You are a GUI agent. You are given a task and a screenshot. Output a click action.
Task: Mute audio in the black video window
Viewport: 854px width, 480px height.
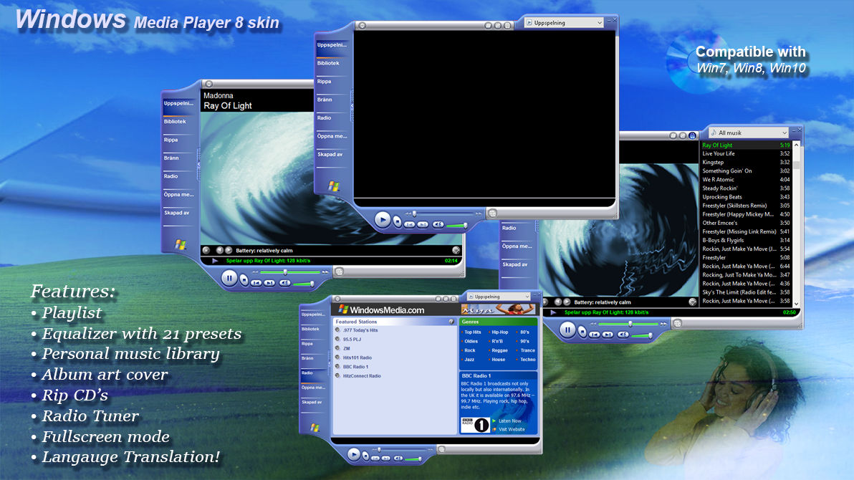click(x=438, y=224)
